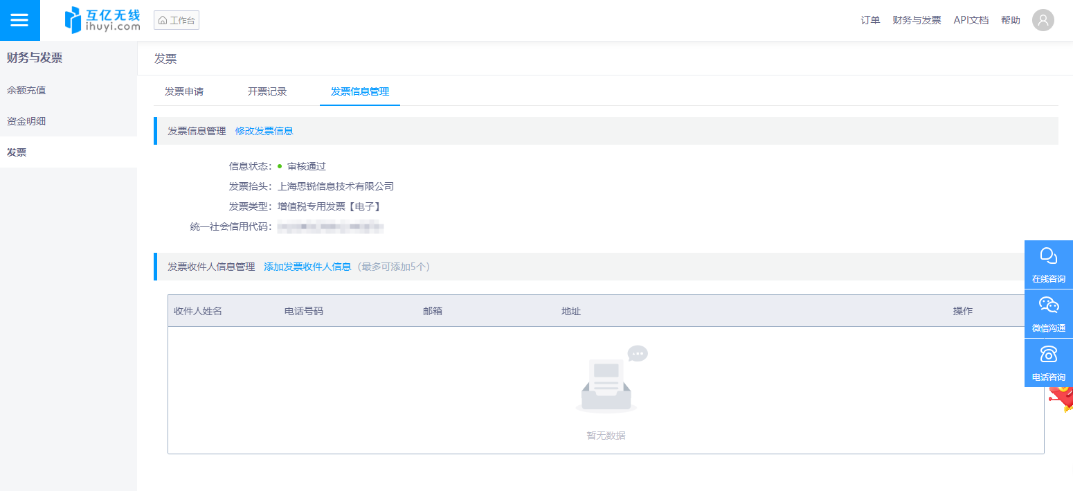Open 在线咨询 online chat widget
Screen dimensions: 1073x491
(1048, 265)
